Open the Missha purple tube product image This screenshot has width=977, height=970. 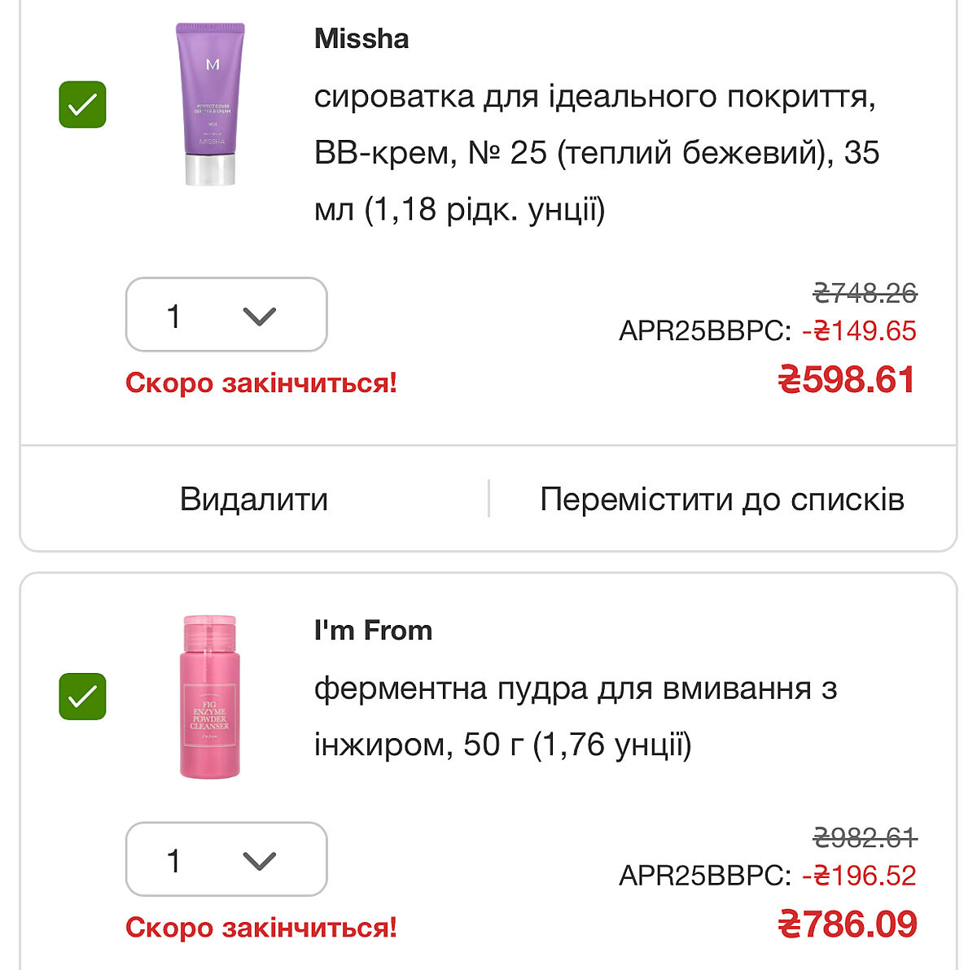point(211,104)
